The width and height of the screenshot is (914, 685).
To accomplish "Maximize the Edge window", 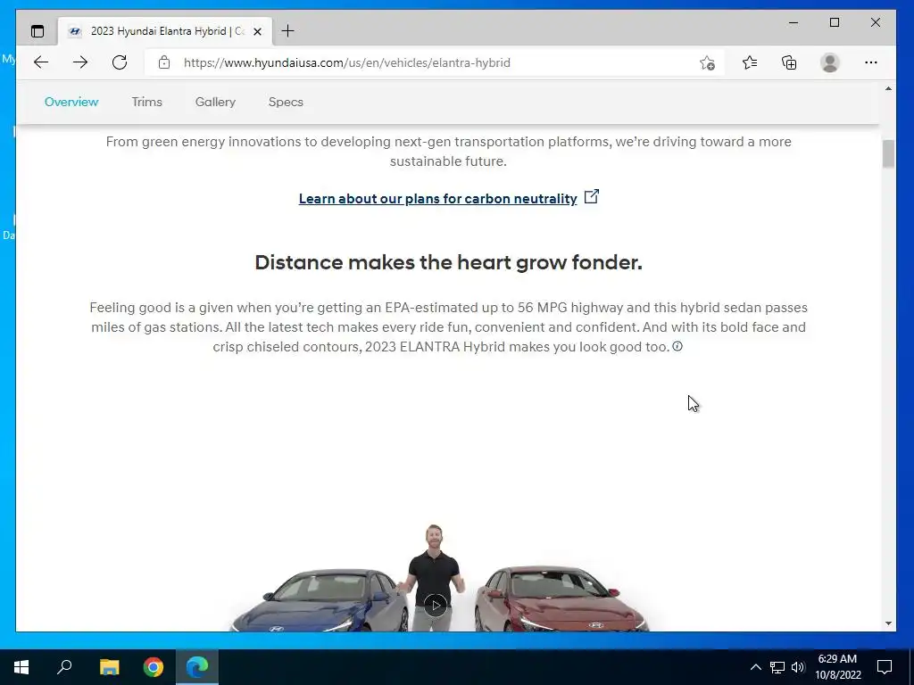I will [x=835, y=22].
